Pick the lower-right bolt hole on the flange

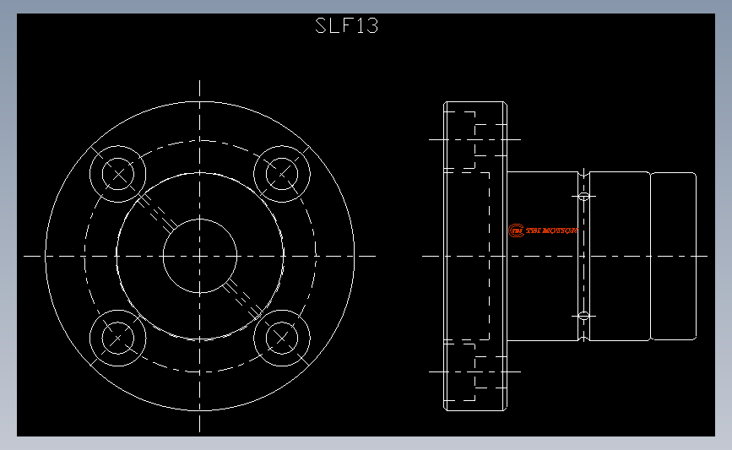tap(282, 338)
